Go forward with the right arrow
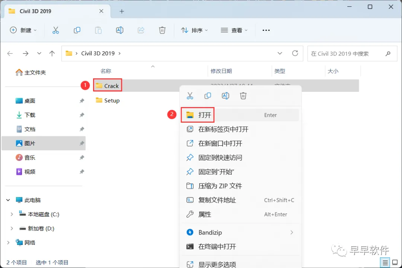This screenshot has width=402, height=268. 25,54
